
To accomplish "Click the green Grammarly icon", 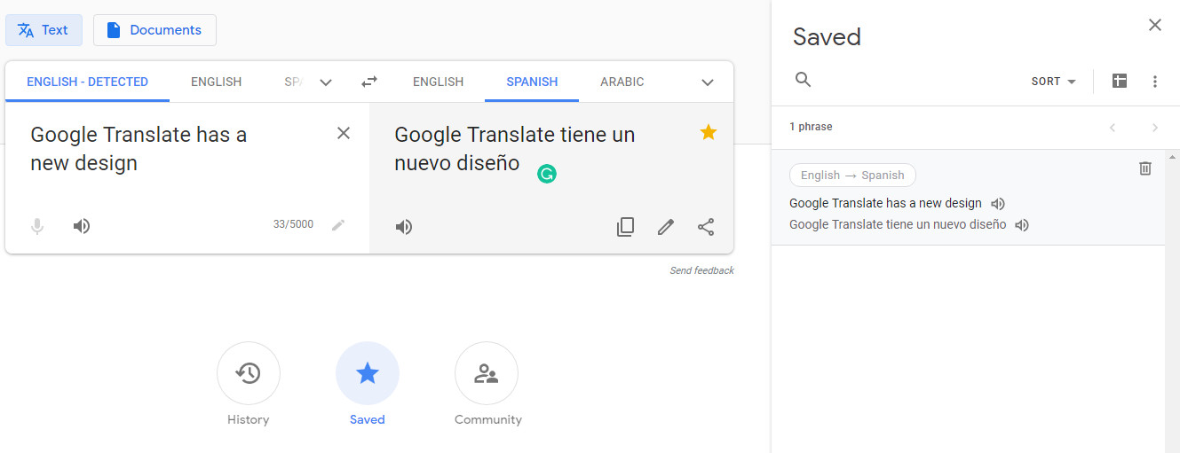I will click(547, 175).
